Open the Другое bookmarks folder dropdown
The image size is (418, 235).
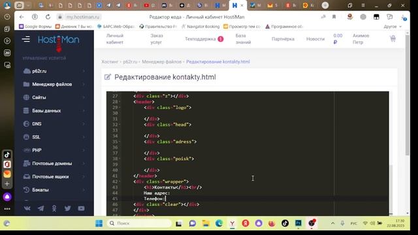point(393,26)
